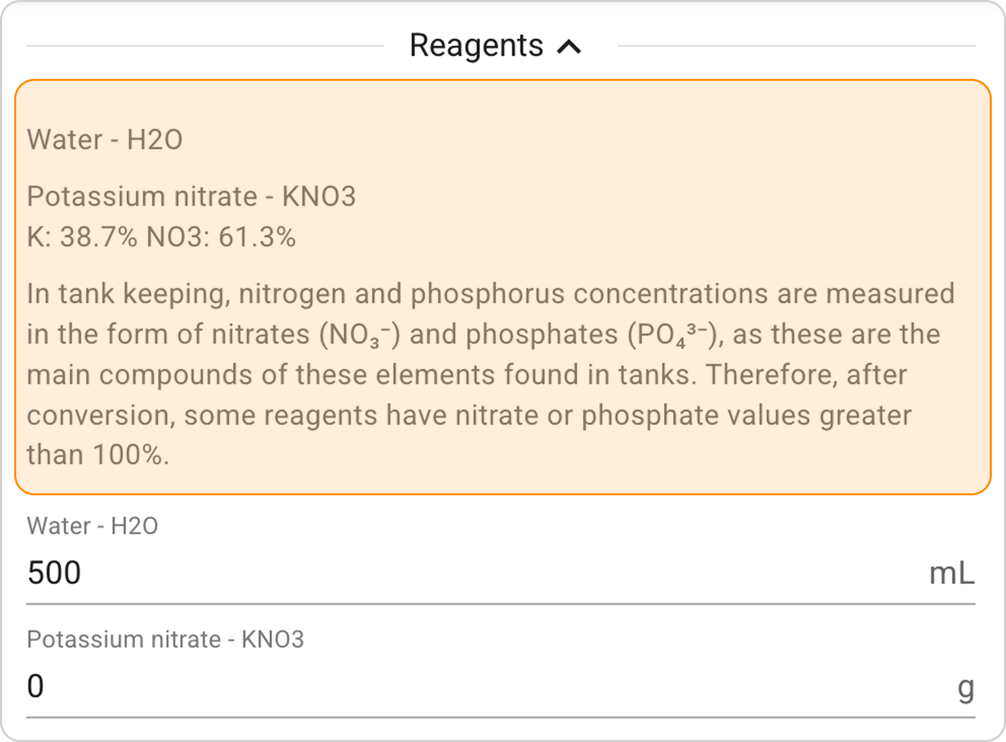Click Potassium nitrate - KNO3 in info box
This screenshot has width=1006, height=742.
point(191,196)
